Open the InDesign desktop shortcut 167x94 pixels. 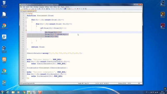pos(163,26)
